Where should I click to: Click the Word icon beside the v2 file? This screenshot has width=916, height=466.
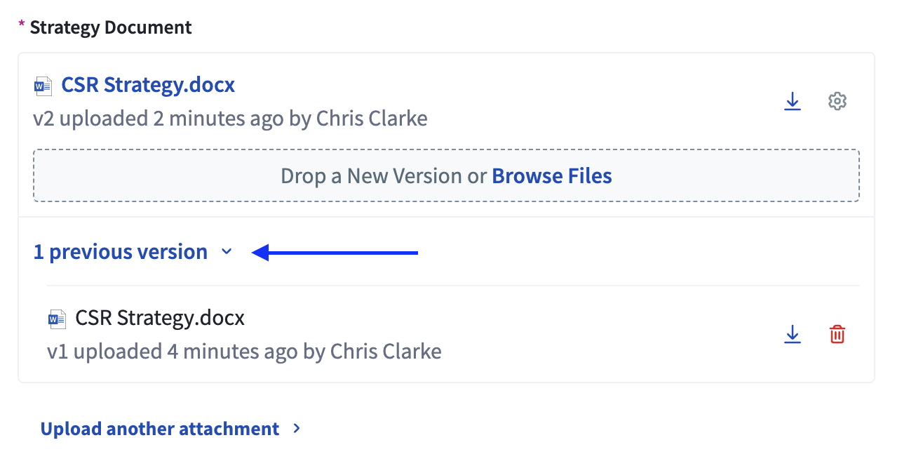pos(43,86)
